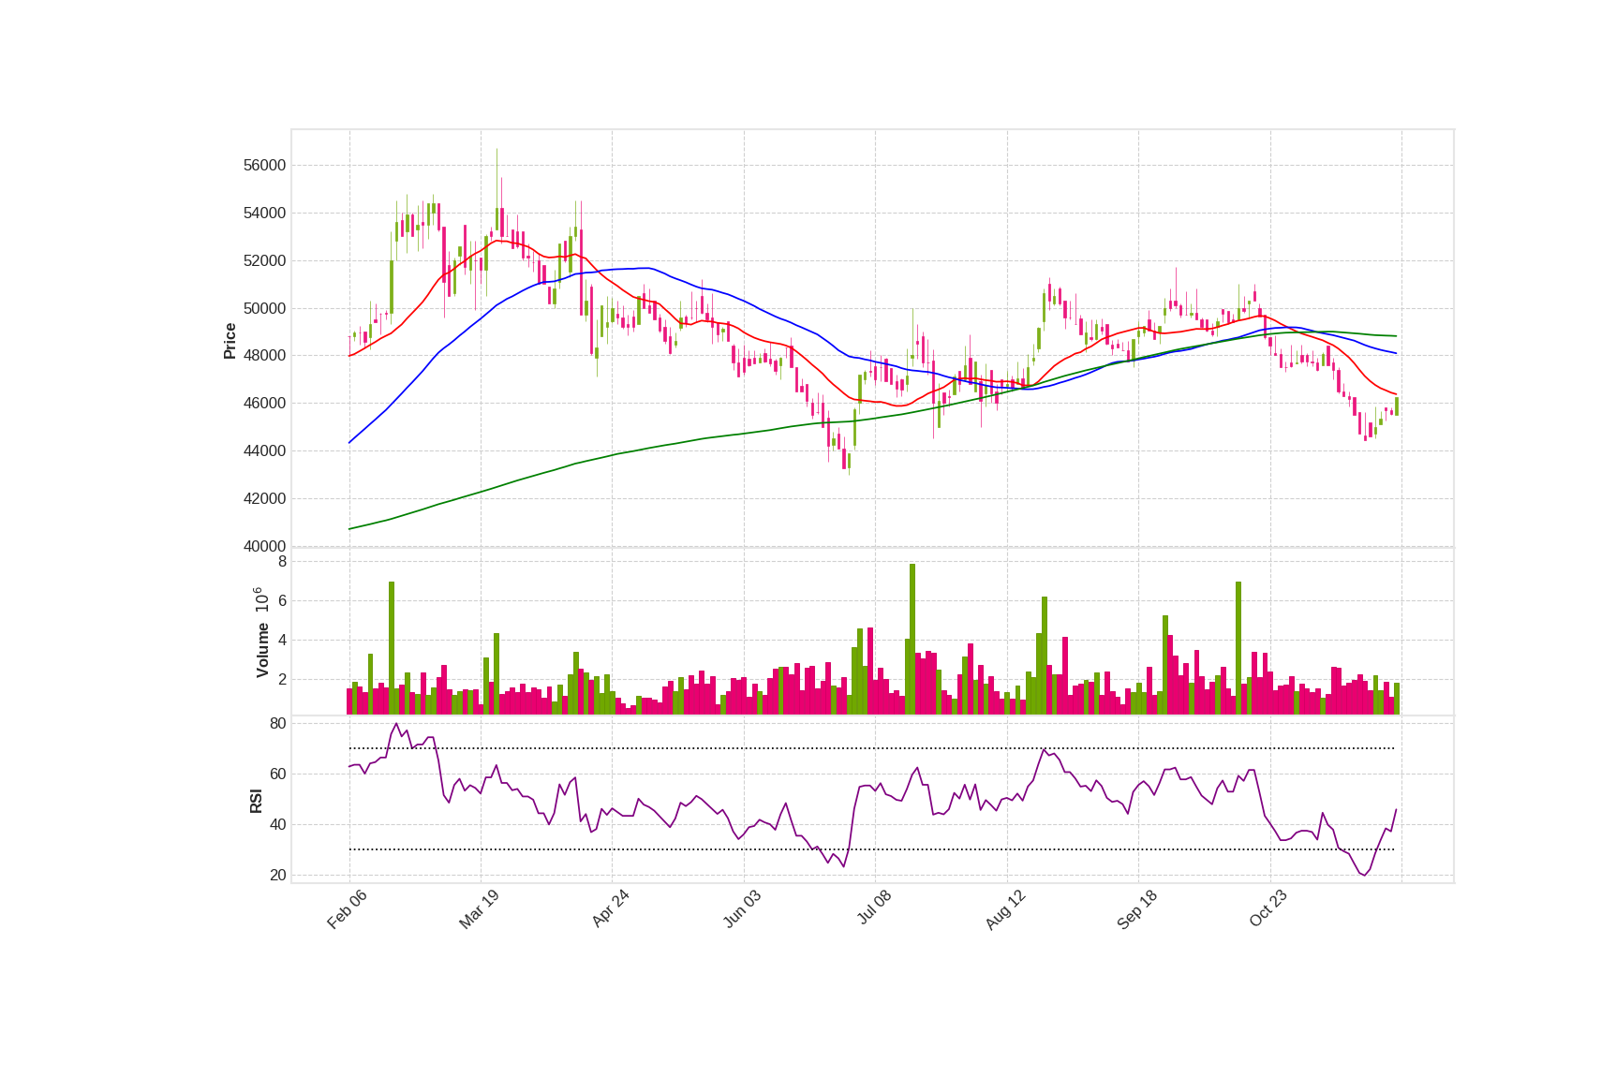Viewport: 1616px width, 1077px height.
Task: Click the 42000 price axis label
Action: 264,499
